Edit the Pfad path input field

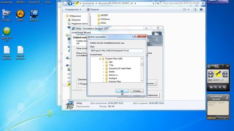117,51
